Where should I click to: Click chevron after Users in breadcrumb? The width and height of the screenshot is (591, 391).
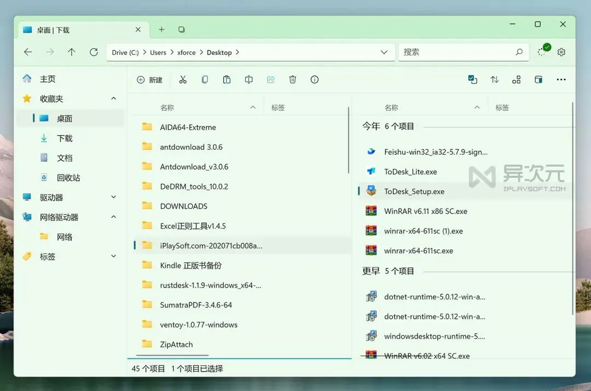coord(172,52)
